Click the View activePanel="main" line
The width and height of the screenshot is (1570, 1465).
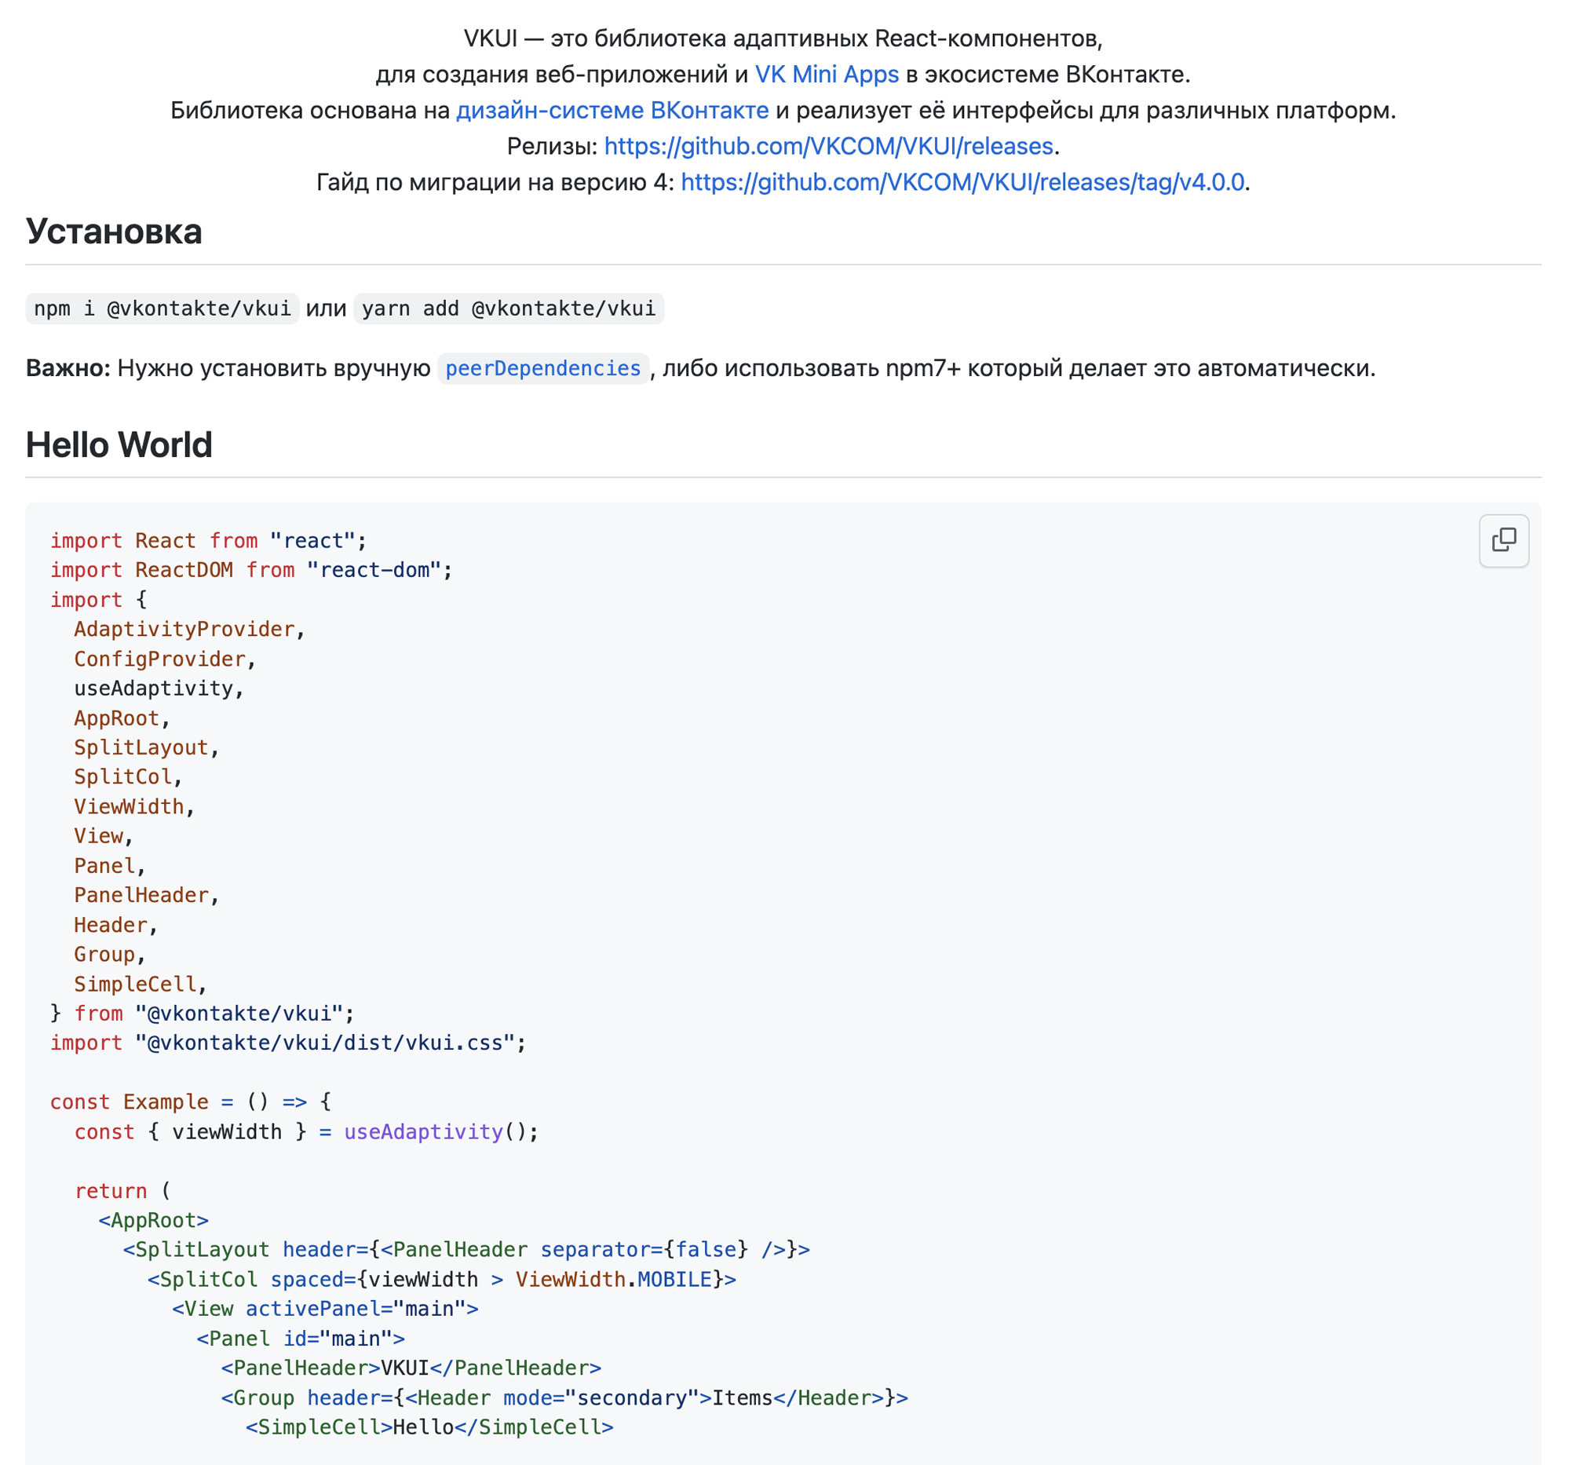coord(325,1310)
